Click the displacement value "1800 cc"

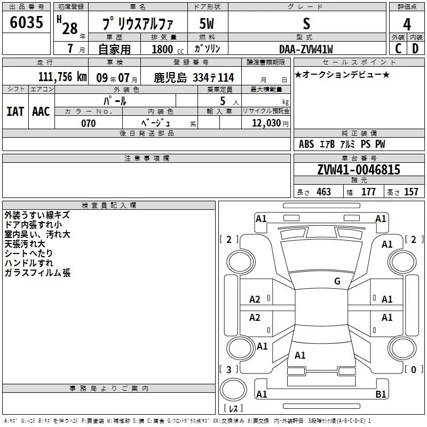tap(168, 49)
